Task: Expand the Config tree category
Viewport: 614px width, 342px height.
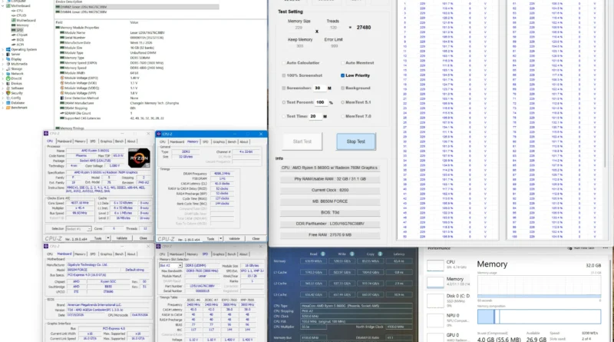Action: point(3,98)
